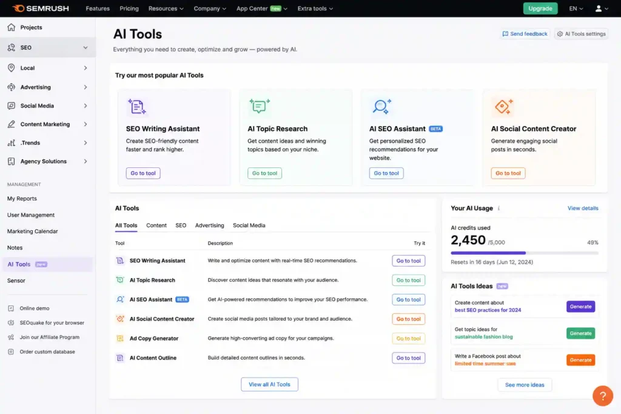Expand the Resources menu
This screenshot has width=621, height=414.
pyautogui.click(x=166, y=8)
